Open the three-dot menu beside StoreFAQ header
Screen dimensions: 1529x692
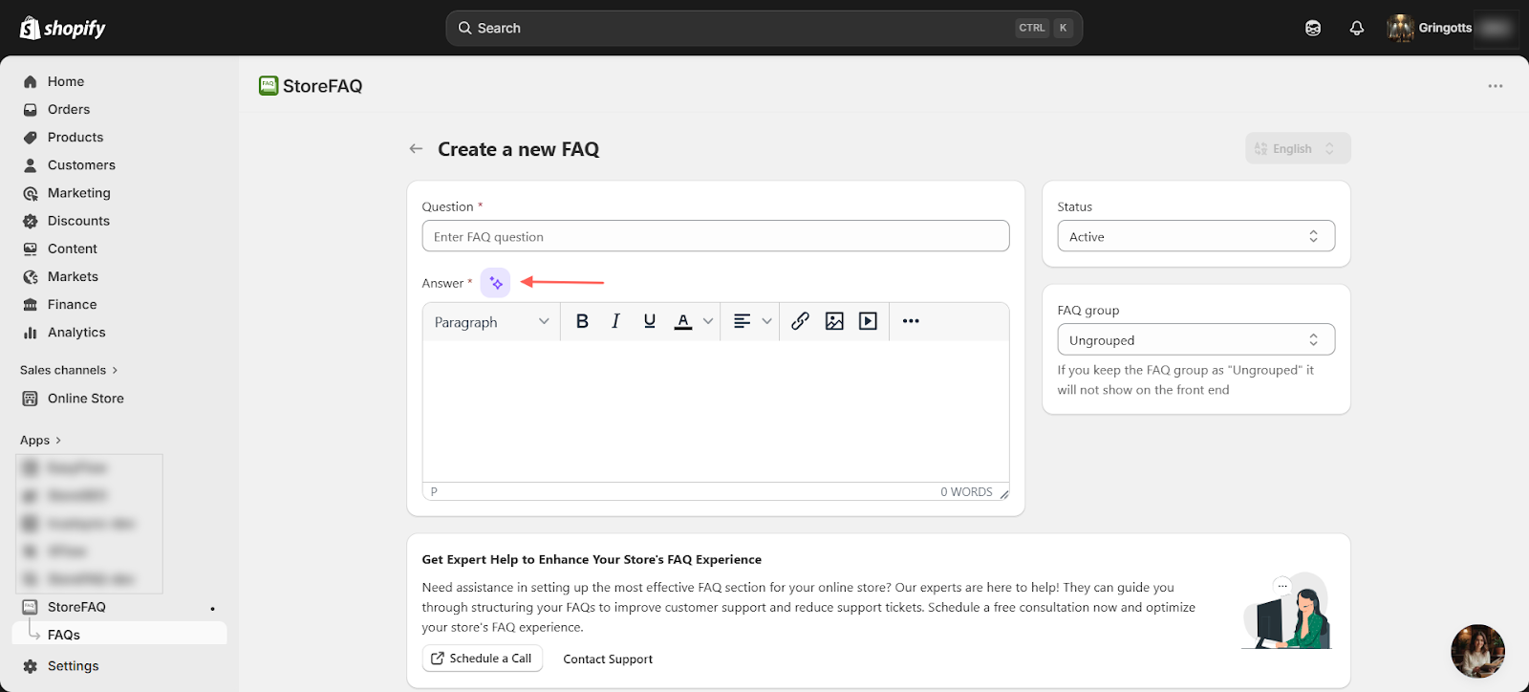coord(1495,86)
